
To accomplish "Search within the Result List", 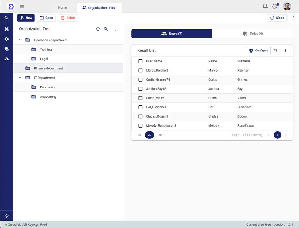I will pyautogui.click(x=276, y=51).
